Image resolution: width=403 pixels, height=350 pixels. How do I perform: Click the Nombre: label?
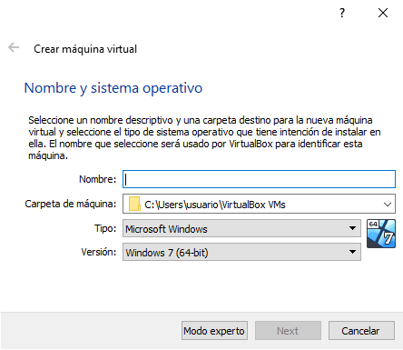click(x=97, y=179)
